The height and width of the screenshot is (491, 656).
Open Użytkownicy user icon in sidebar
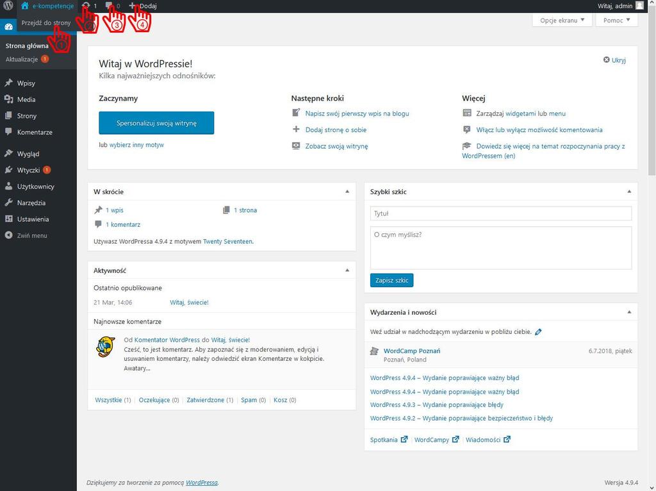click(x=8, y=187)
